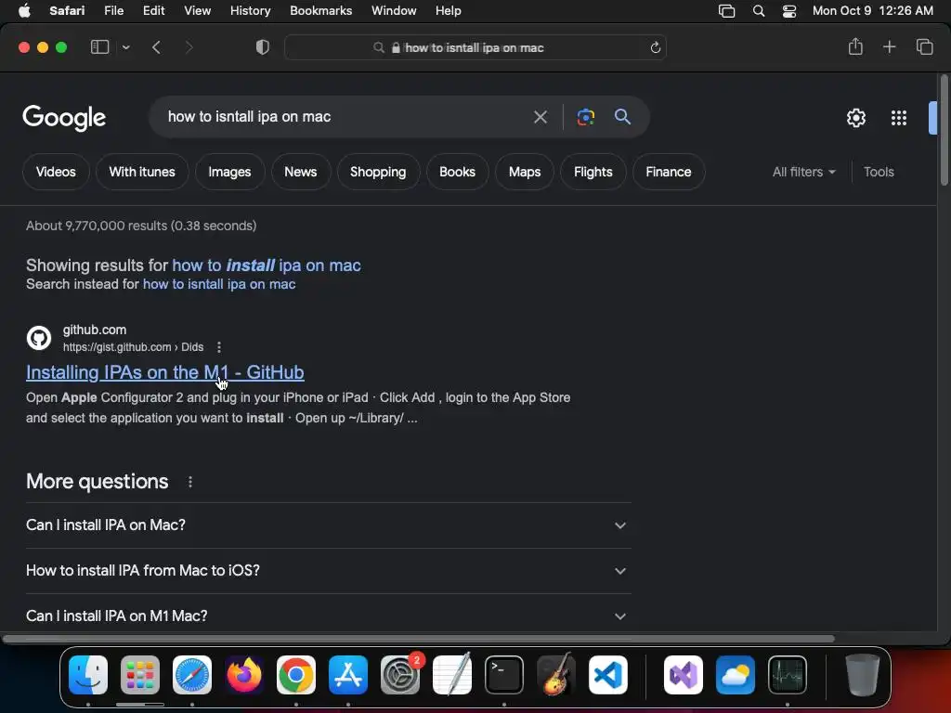Click the horizontal scrollbar at the bottom
951x713 pixels.
pos(419,639)
